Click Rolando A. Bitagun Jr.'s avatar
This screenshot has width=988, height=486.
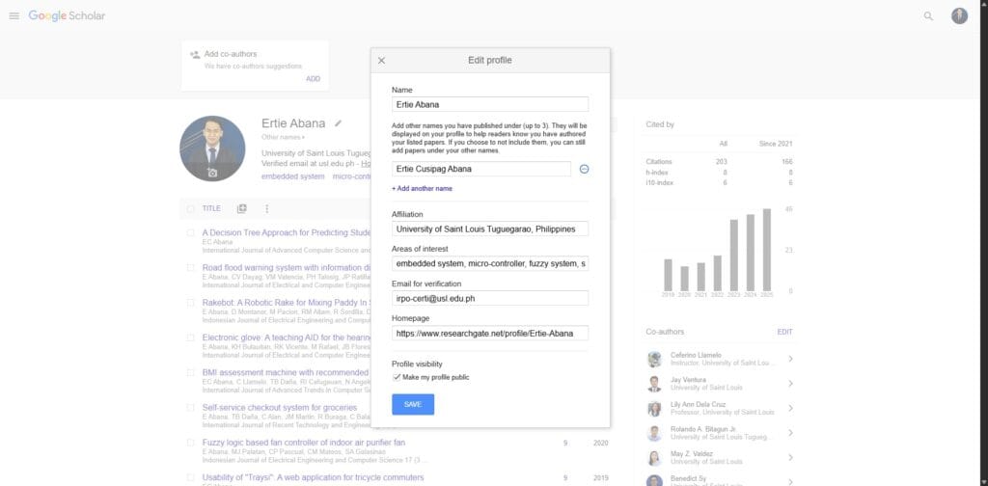[x=655, y=433]
